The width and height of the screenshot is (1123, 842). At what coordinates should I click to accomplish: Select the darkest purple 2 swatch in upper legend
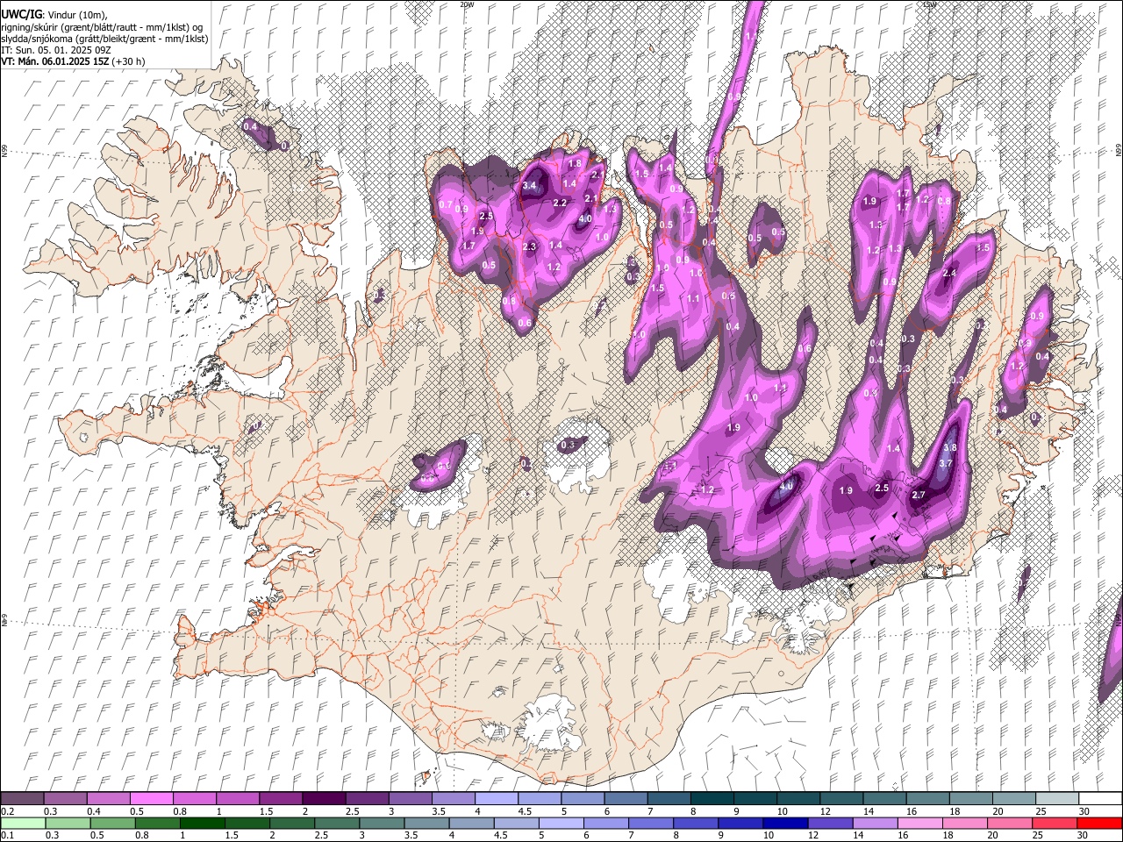pyautogui.click(x=323, y=798)
